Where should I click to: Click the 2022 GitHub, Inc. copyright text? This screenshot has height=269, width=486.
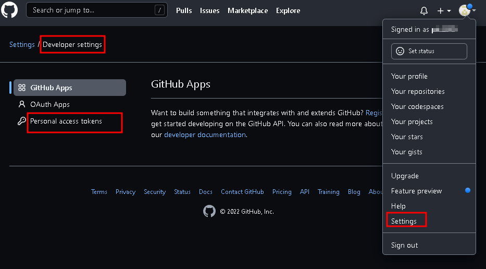point(247,212)
